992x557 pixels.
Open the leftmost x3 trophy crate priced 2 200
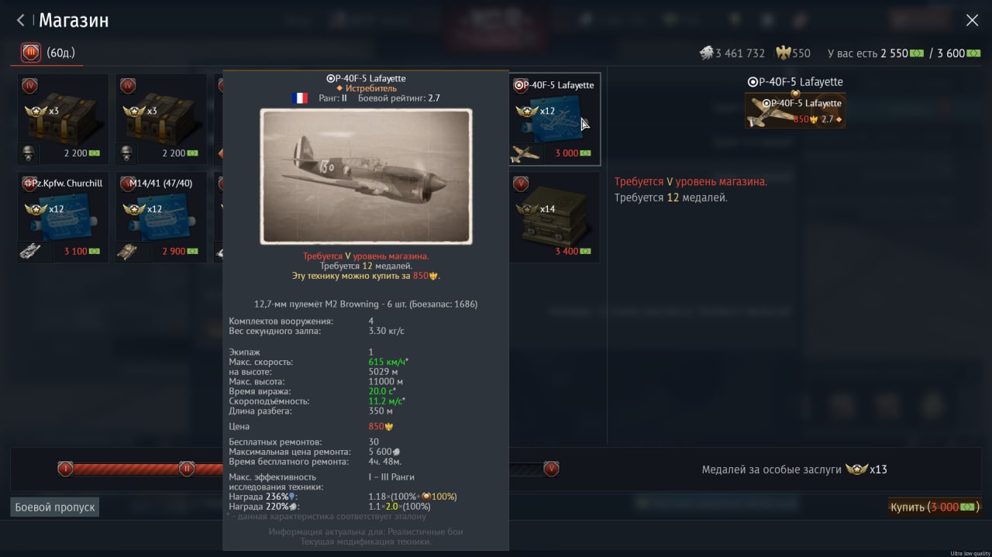coord(63,119)
